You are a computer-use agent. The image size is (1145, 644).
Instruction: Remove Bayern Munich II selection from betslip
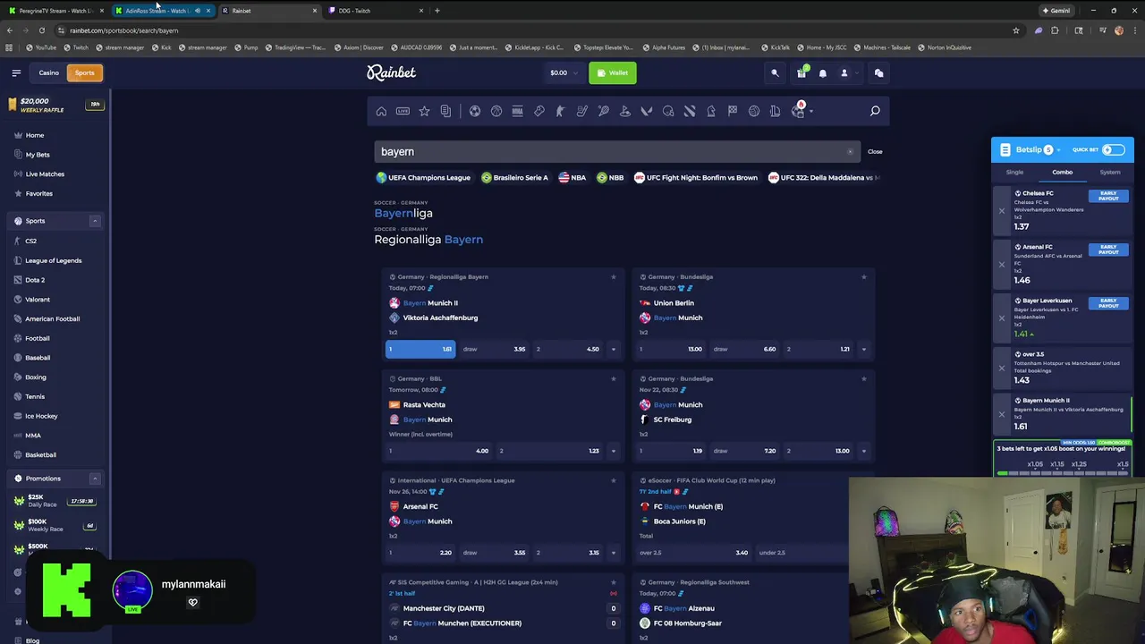[x=1002, y=413]
